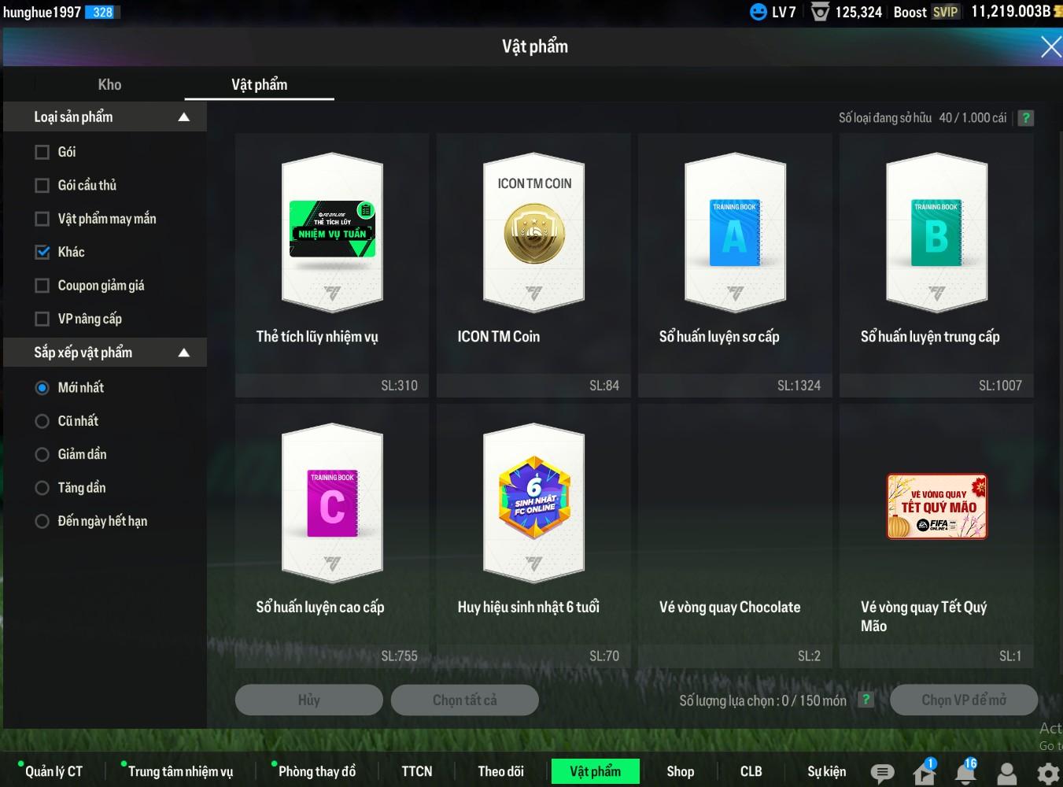Collapse the Loại sản phẩm section

point(184,117)
